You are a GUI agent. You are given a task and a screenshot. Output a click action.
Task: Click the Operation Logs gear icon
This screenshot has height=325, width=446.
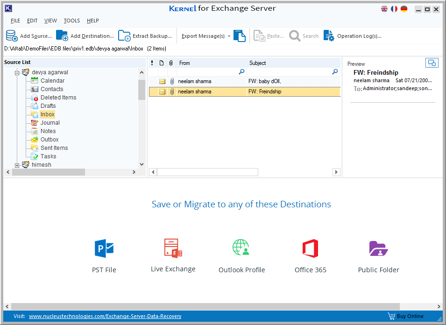(329, 36)
